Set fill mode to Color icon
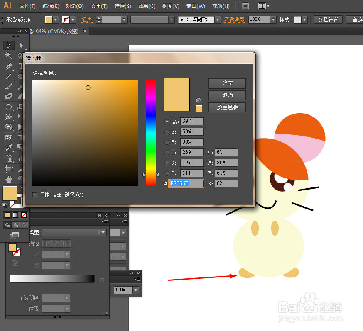 [7, 215]
